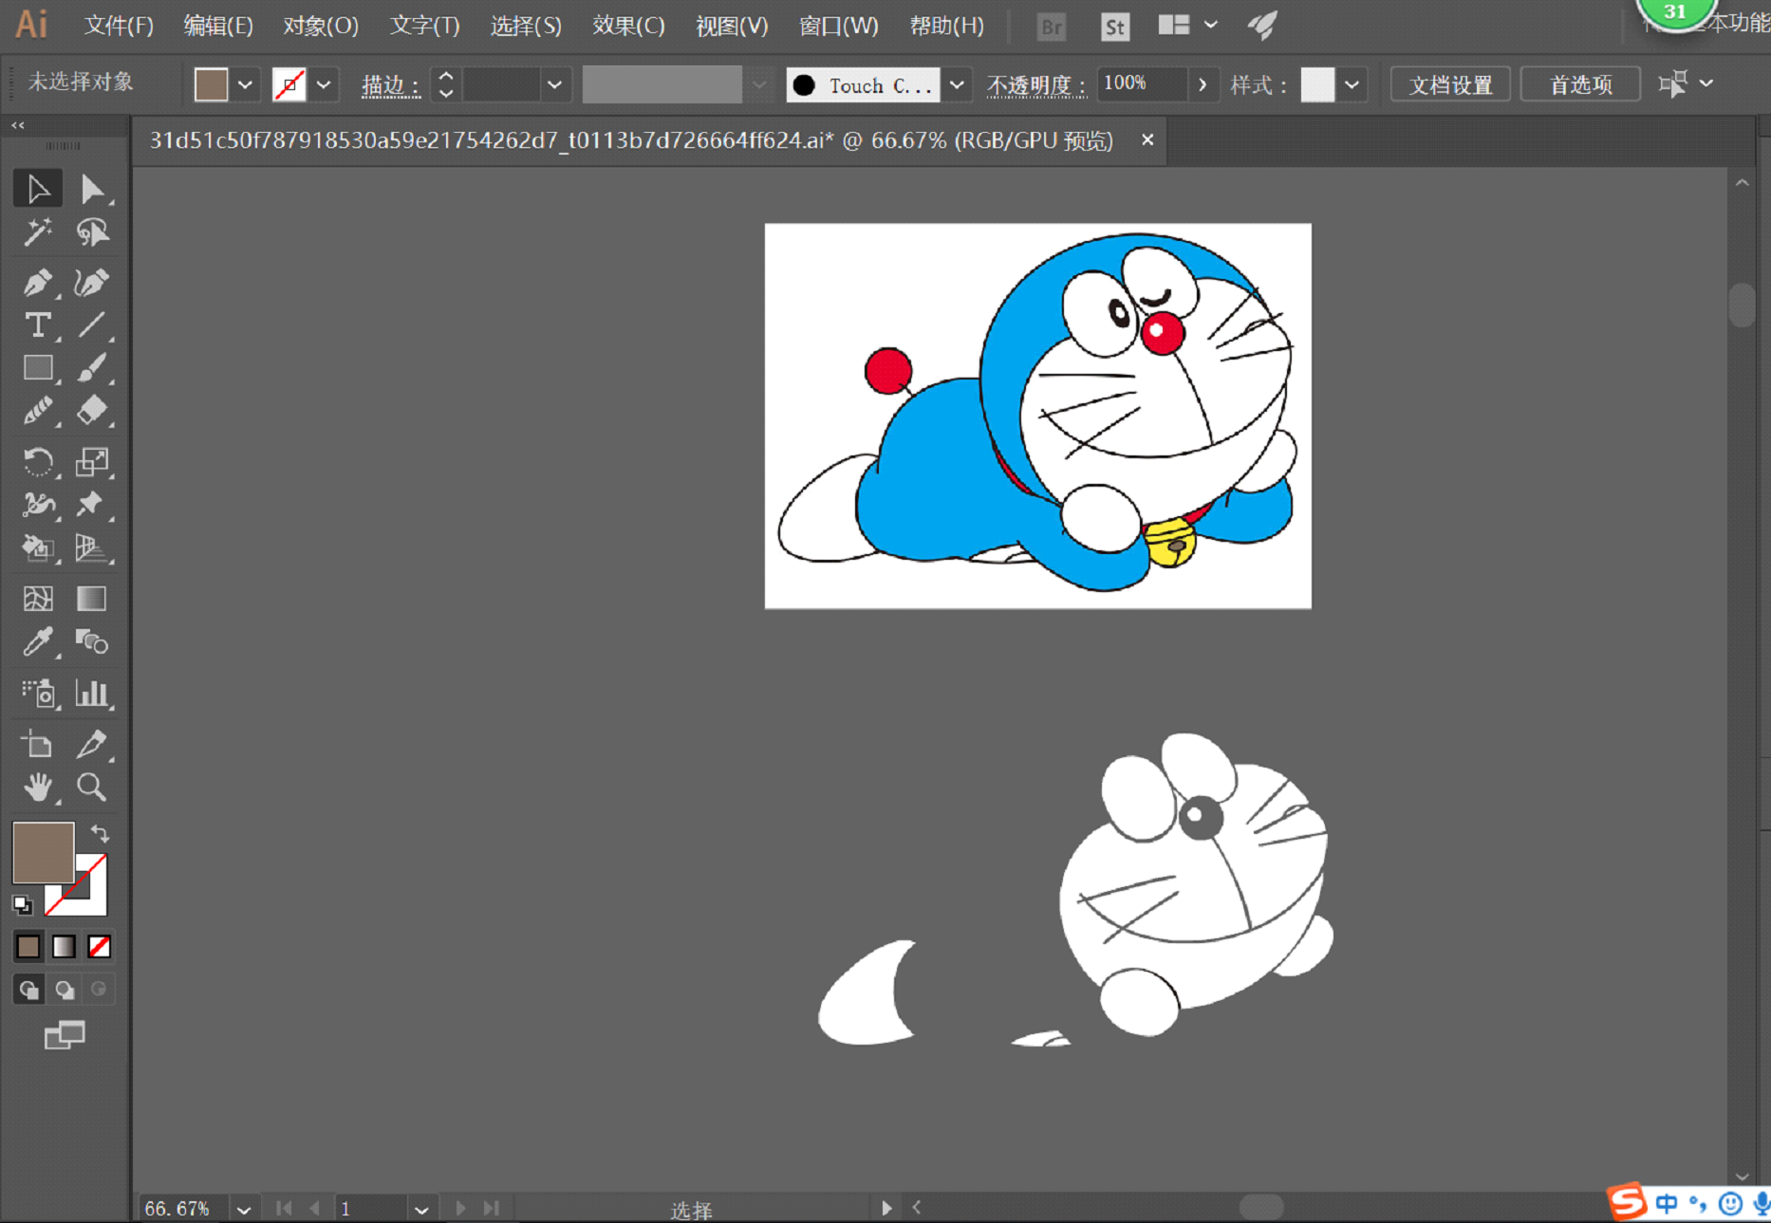Open the 首选项 preferences
This screenshot has height=1223, width=1771.
[x=1580, y=84]
